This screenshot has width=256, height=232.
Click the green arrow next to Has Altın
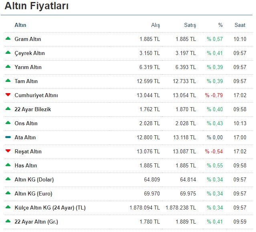click(x=8, y=165)
